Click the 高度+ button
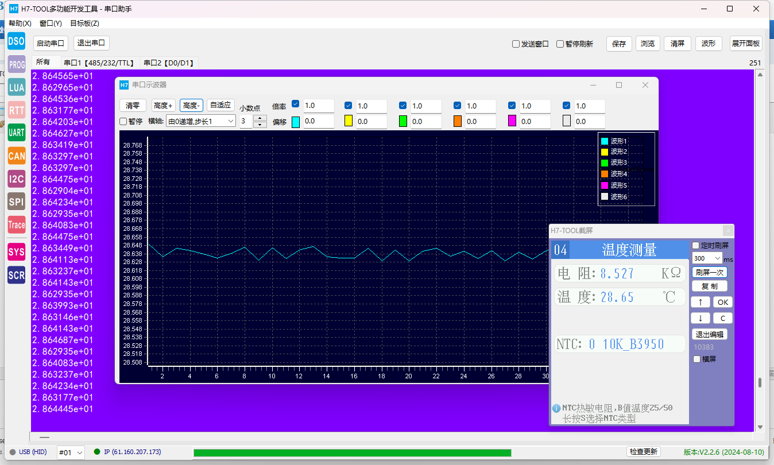 (164, 106)
